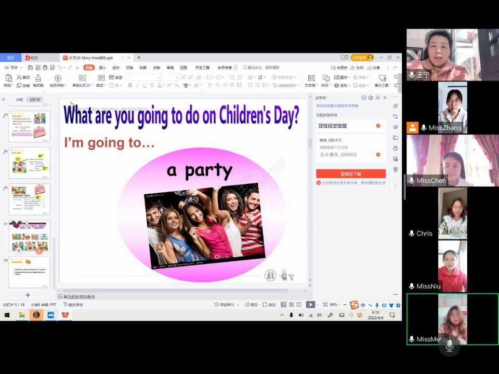
Task: Click the Save icon in quick access toolbar
Action: 30,68
